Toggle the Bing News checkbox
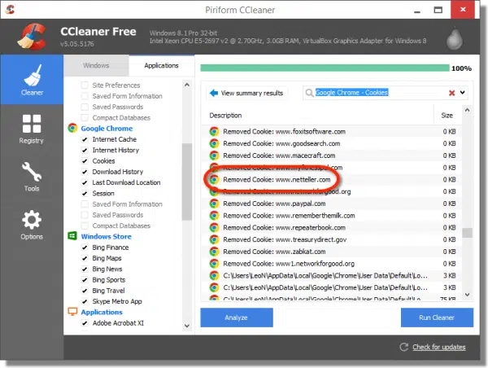488x368 pixels. pyautogui.click(x=85, y=269)
